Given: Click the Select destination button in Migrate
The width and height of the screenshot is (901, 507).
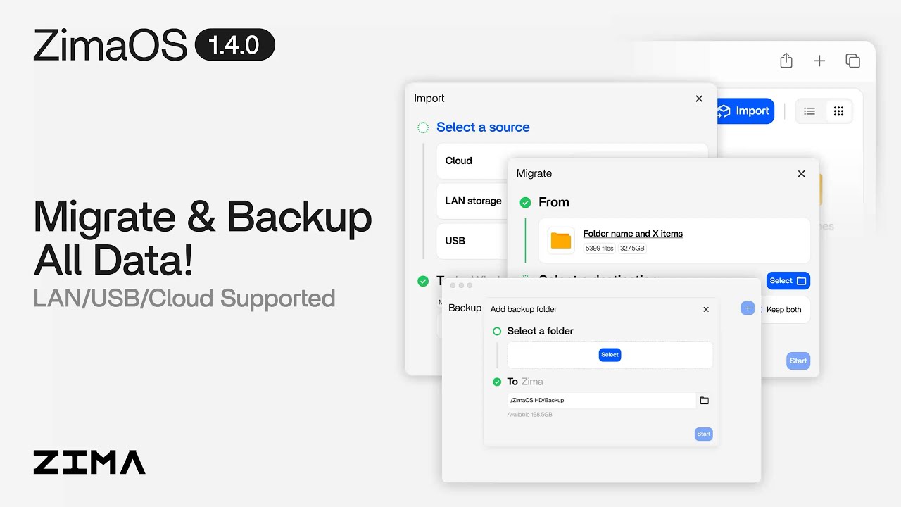Looking at the screenshot, I should [x=788, y=280].
